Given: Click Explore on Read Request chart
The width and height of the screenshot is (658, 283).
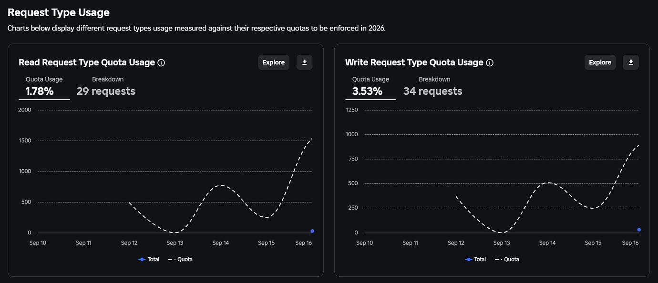Looking at the screenshot, I should pyautogui.click(x=274, y=62).
